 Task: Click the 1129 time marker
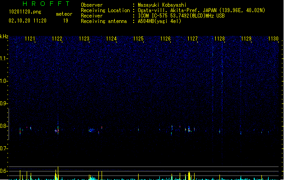tap(247, 39)
